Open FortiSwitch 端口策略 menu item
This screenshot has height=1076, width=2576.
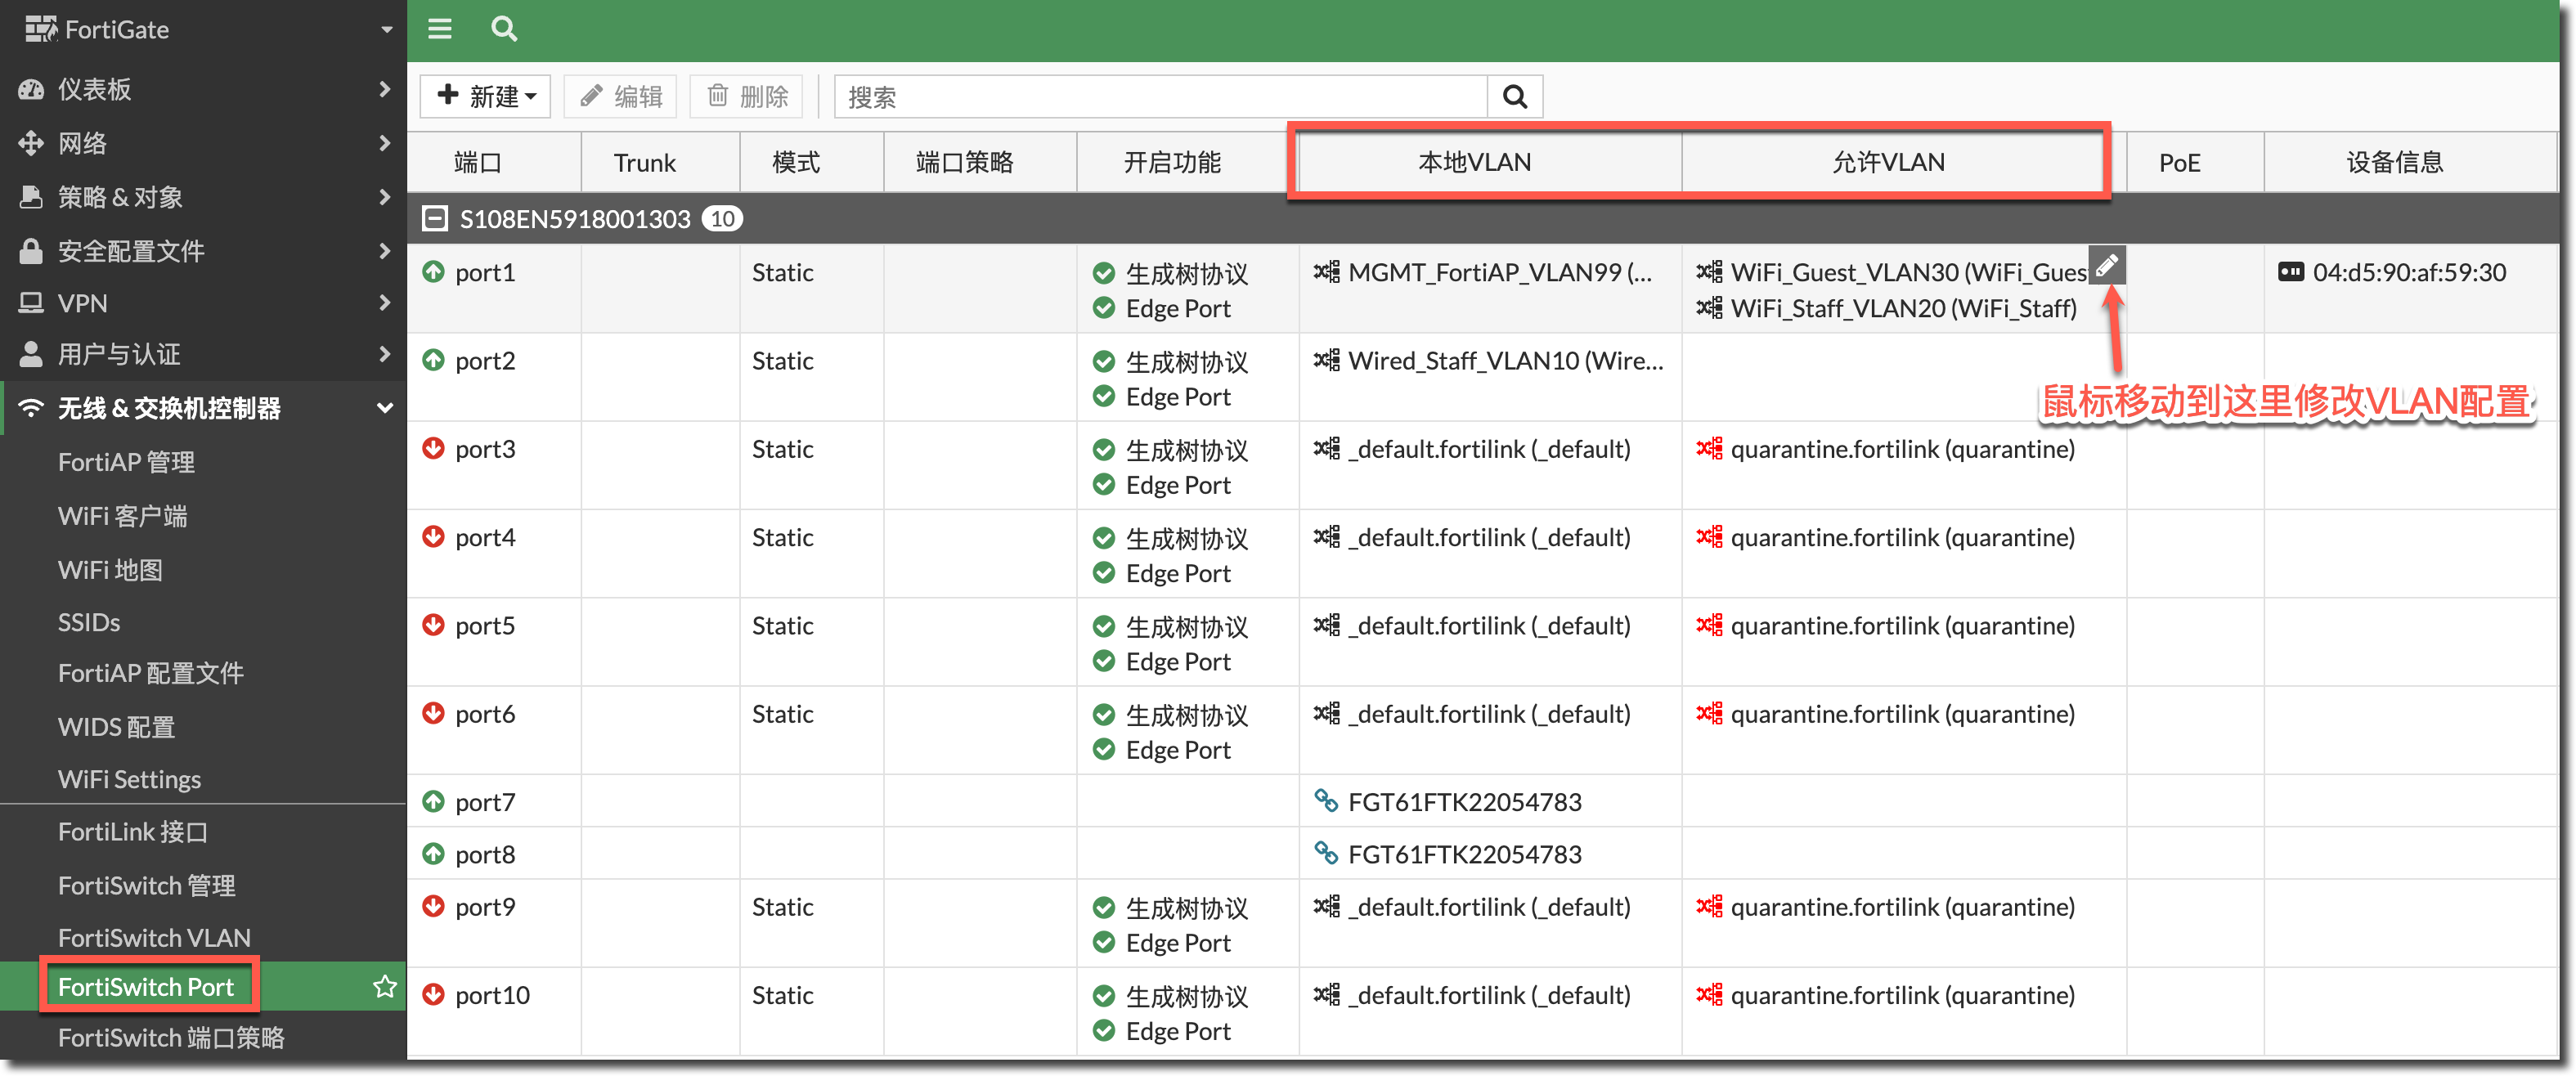[x=171, y=1038]
